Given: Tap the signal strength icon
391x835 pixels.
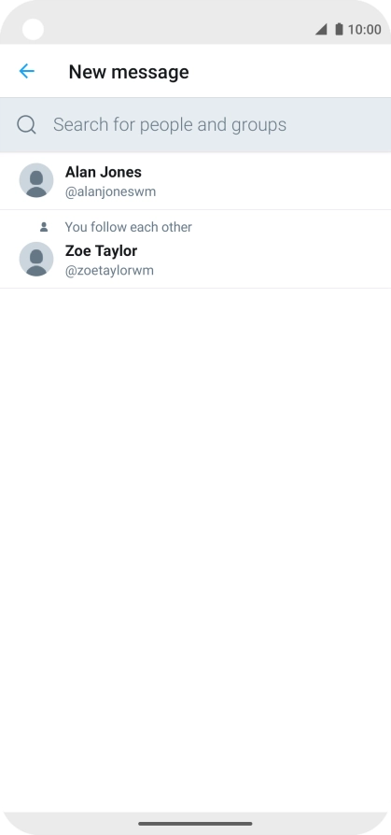Looking at the screenshot, I should [x=321, y=29].
